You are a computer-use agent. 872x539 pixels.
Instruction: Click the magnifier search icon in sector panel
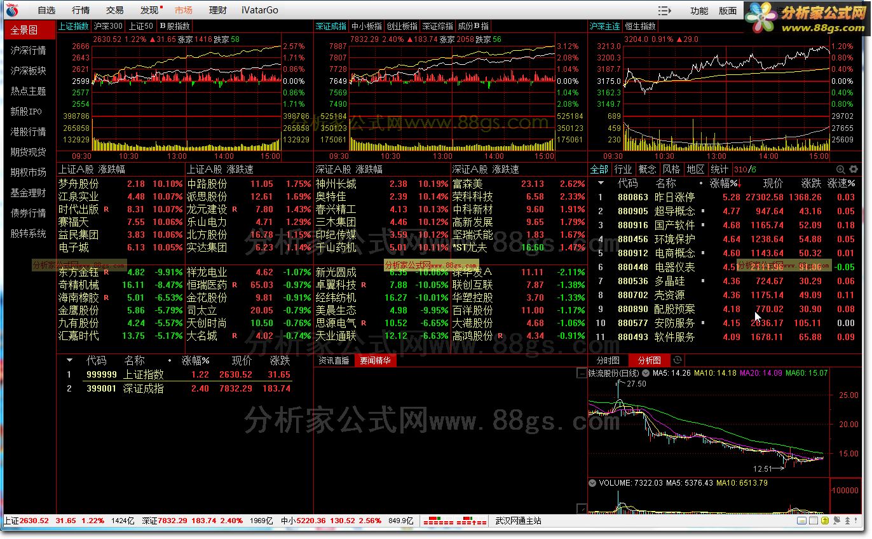click(840, 169)
